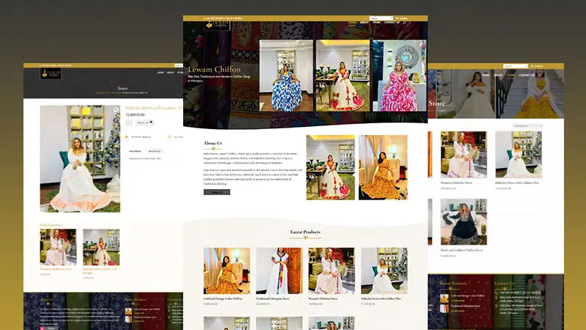Open the language dropdown on the home page
The image size is (586, 330).
[x=381, y=18]
